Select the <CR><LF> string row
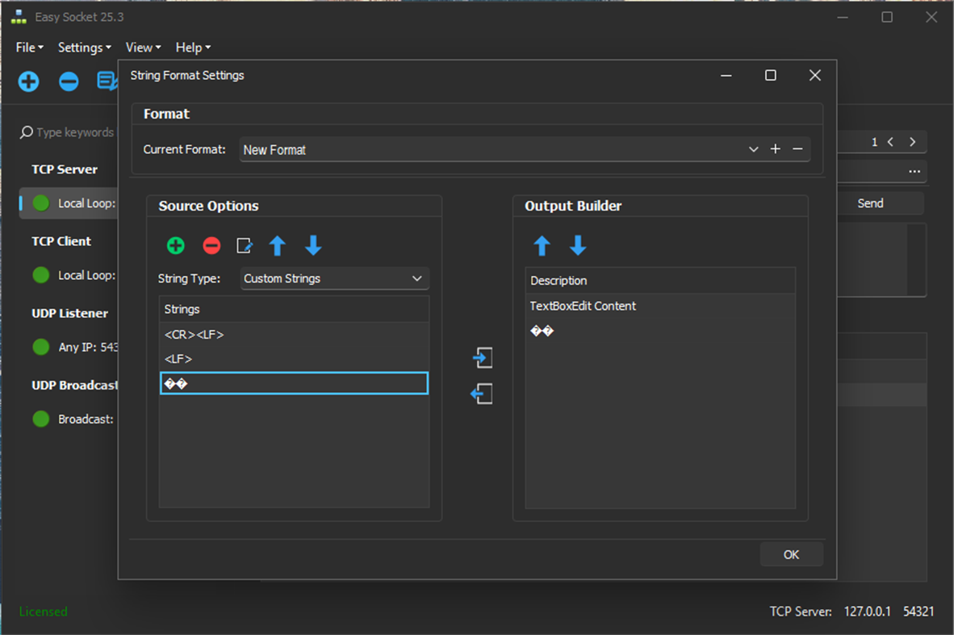The width and height of the screenshot is (954, 635). [x=294, y=335]
